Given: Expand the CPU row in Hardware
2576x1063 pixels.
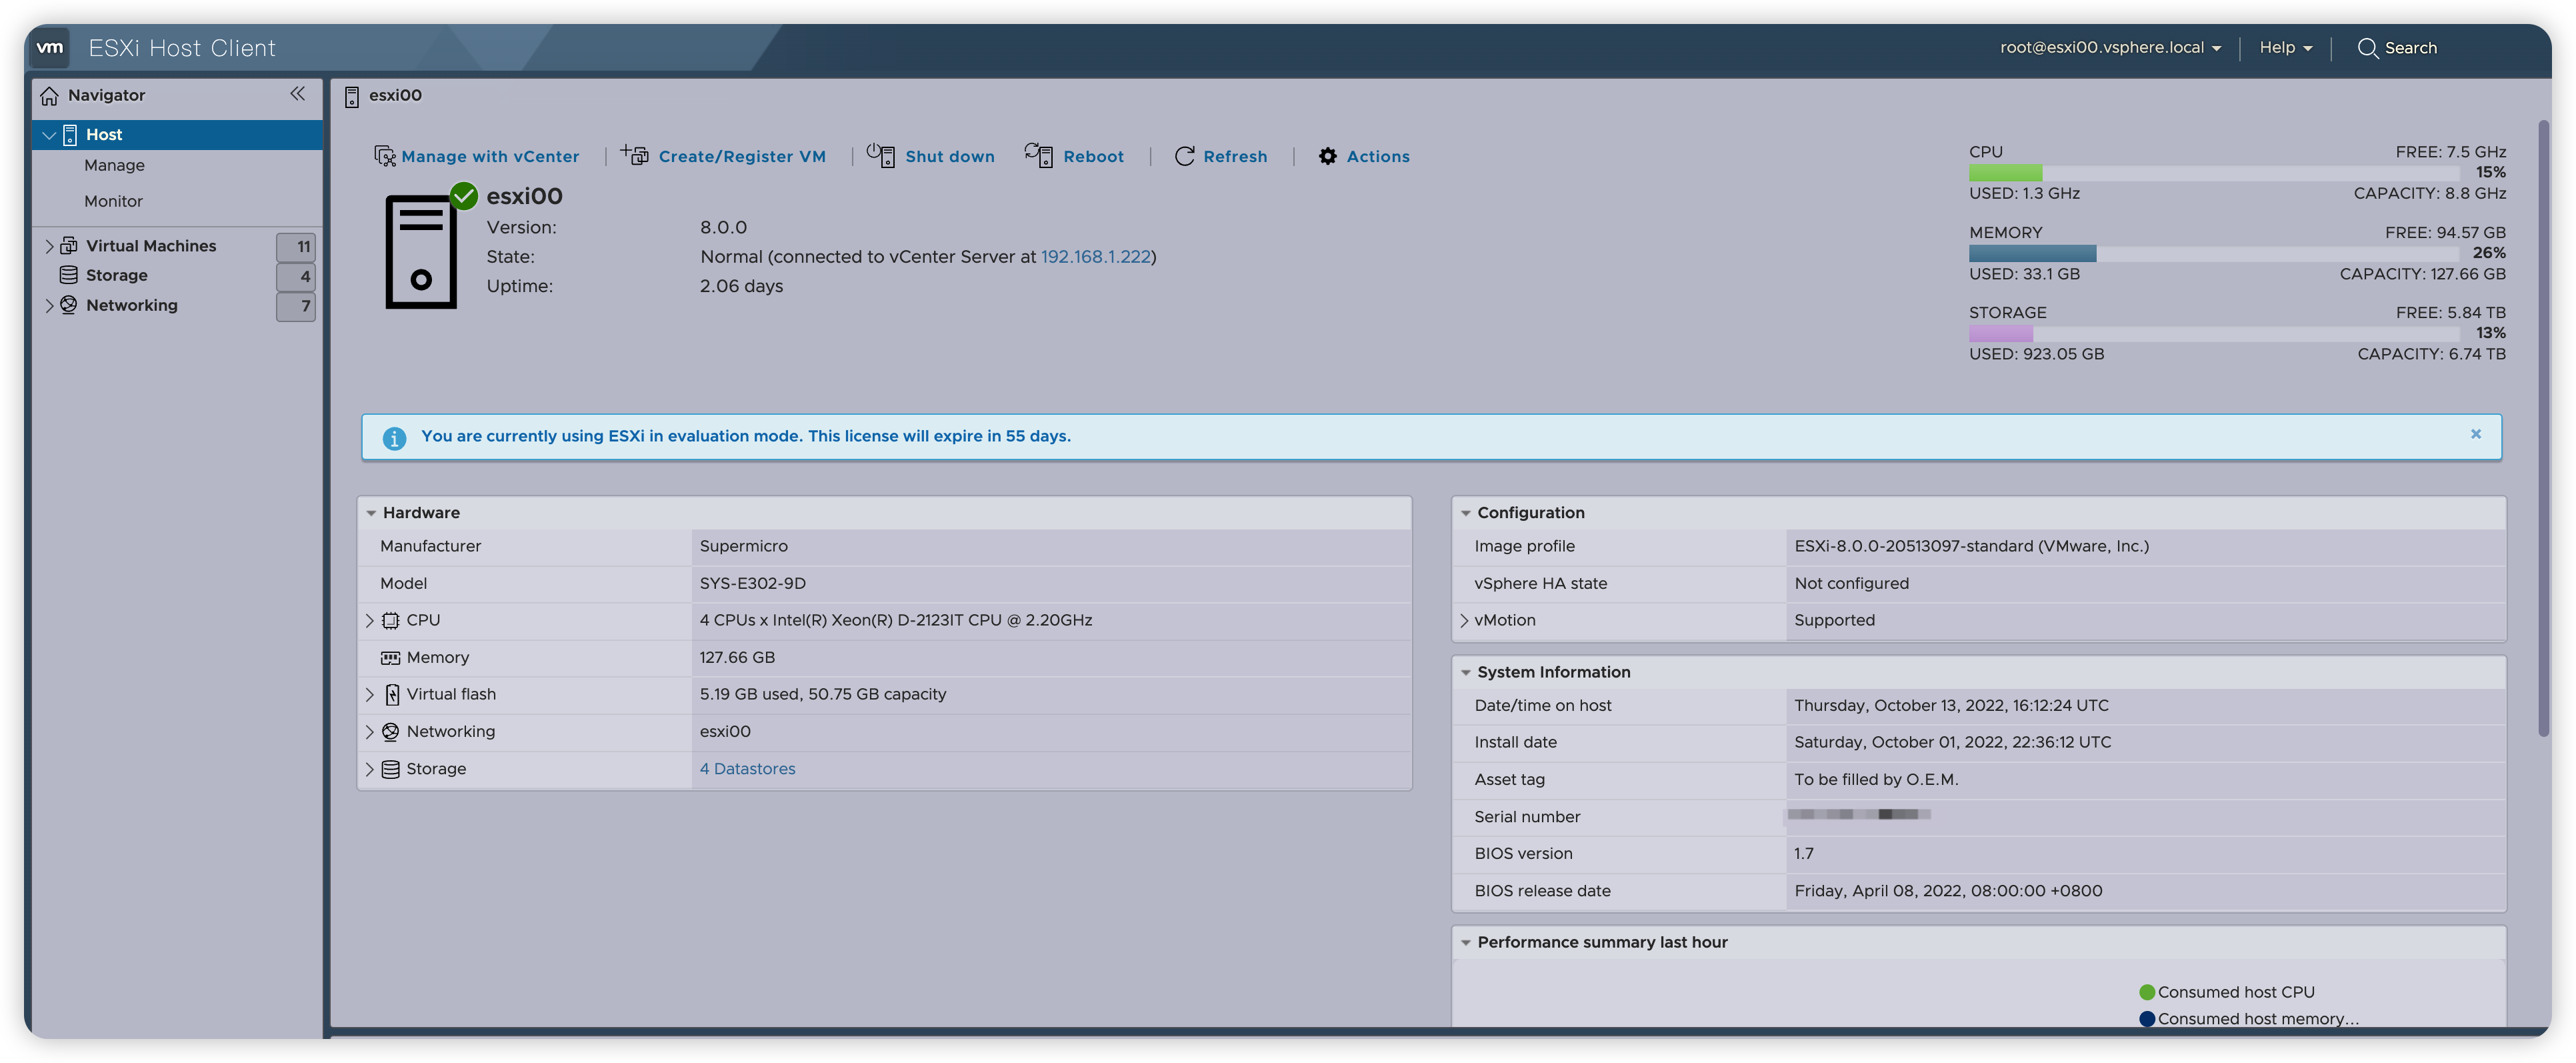Looking at the screenshot, I should (369, 621).
